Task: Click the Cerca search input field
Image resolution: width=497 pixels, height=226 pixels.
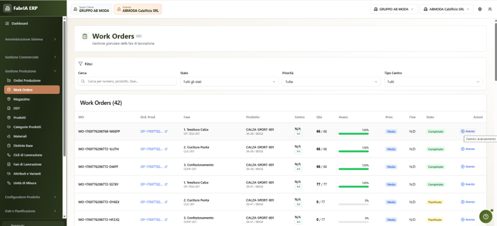Action: (127, 81)
